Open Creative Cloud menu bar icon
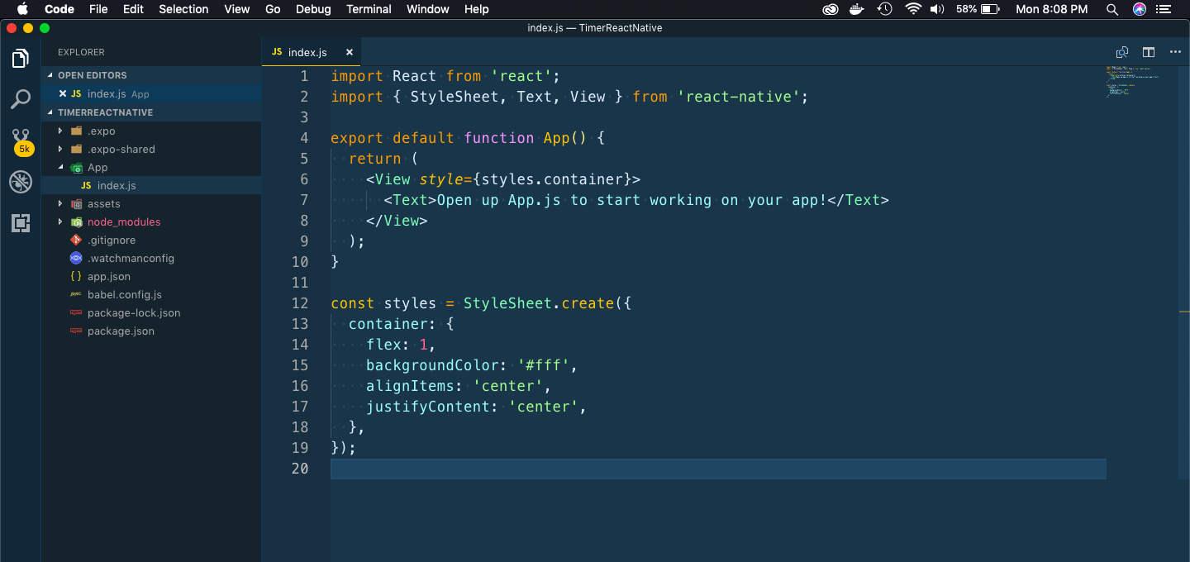The image size is (1190, 562). click(831, 9)
